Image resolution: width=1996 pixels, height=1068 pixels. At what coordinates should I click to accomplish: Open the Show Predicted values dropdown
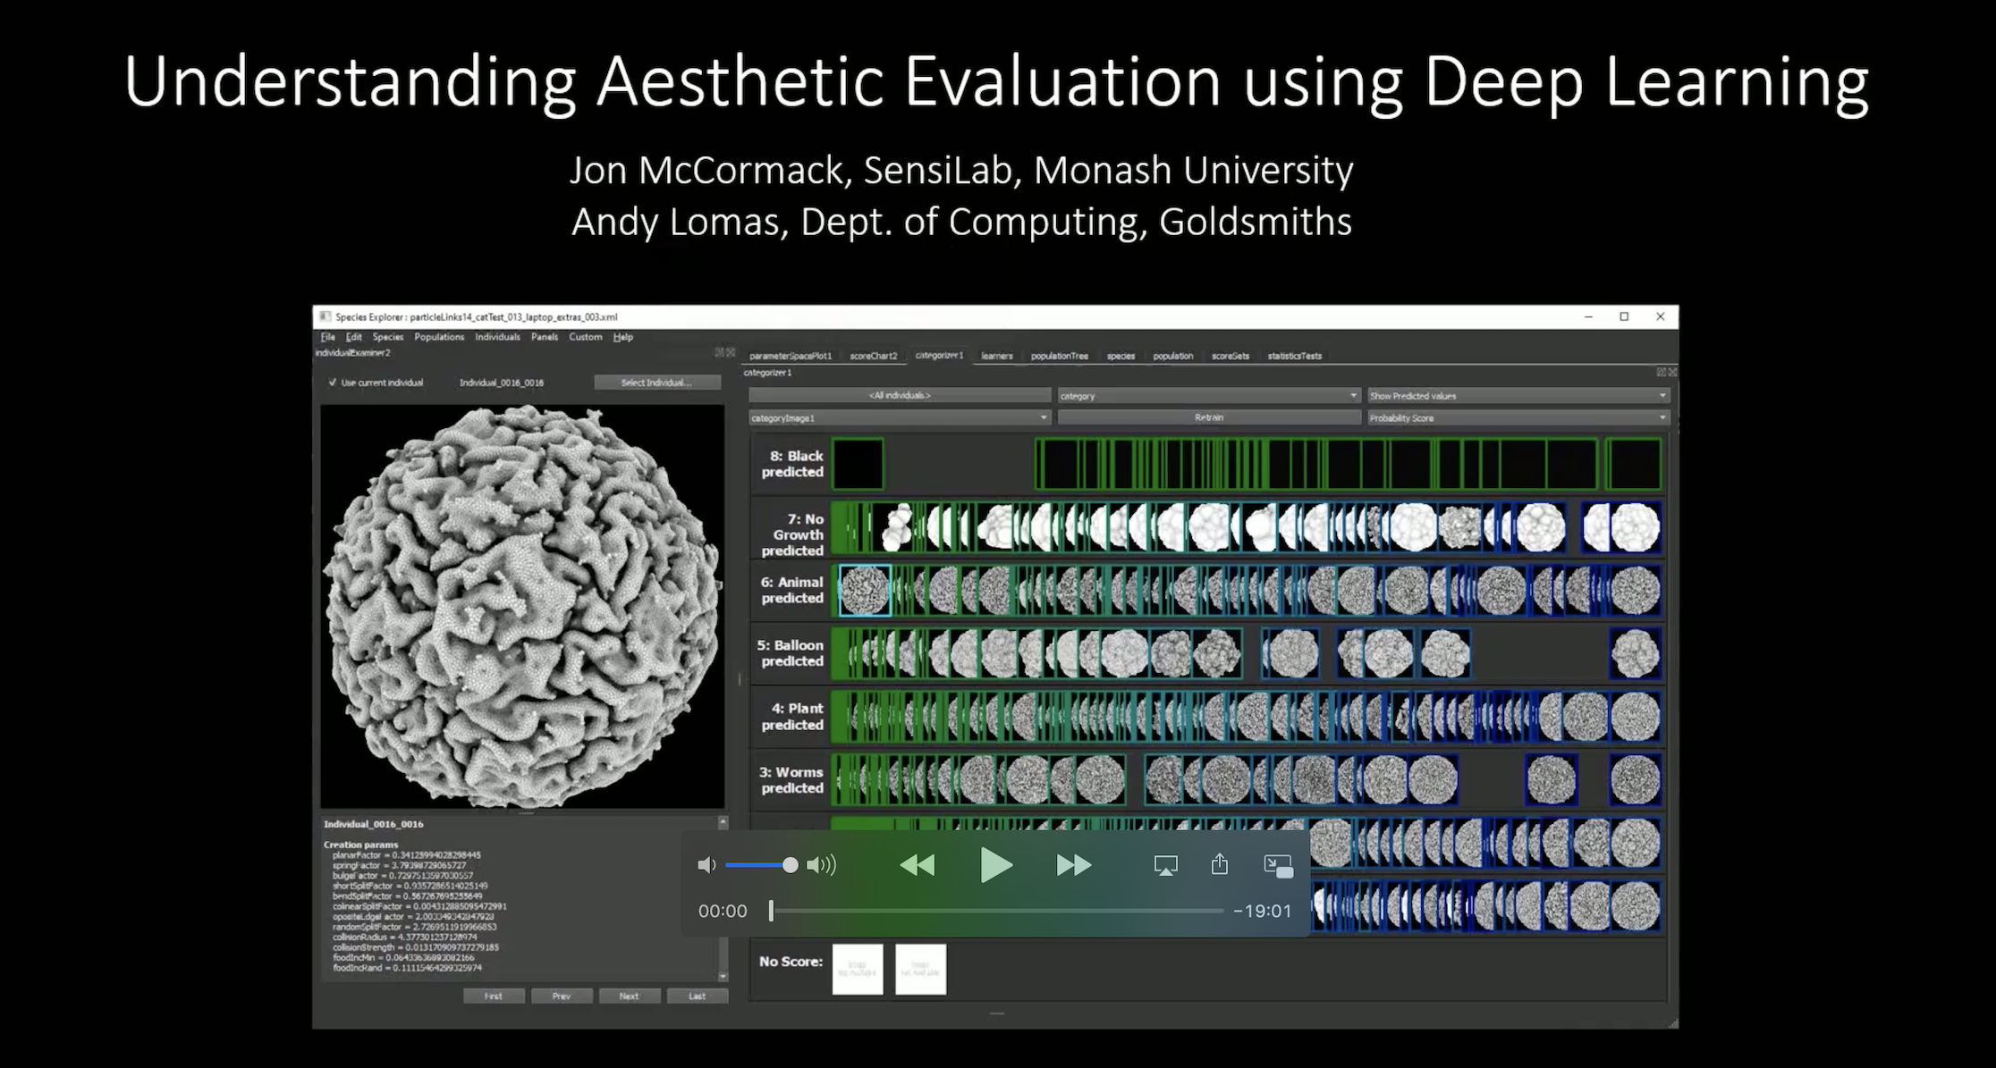[x=1518, y=396]
